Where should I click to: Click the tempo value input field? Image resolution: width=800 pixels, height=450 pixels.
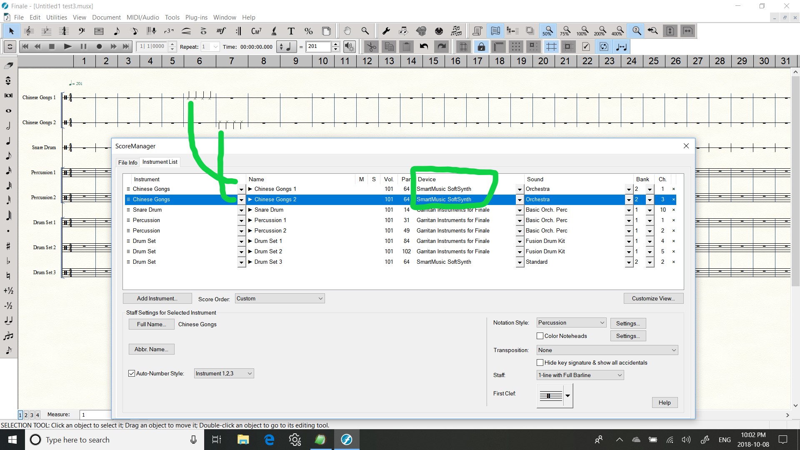[318, 47]
